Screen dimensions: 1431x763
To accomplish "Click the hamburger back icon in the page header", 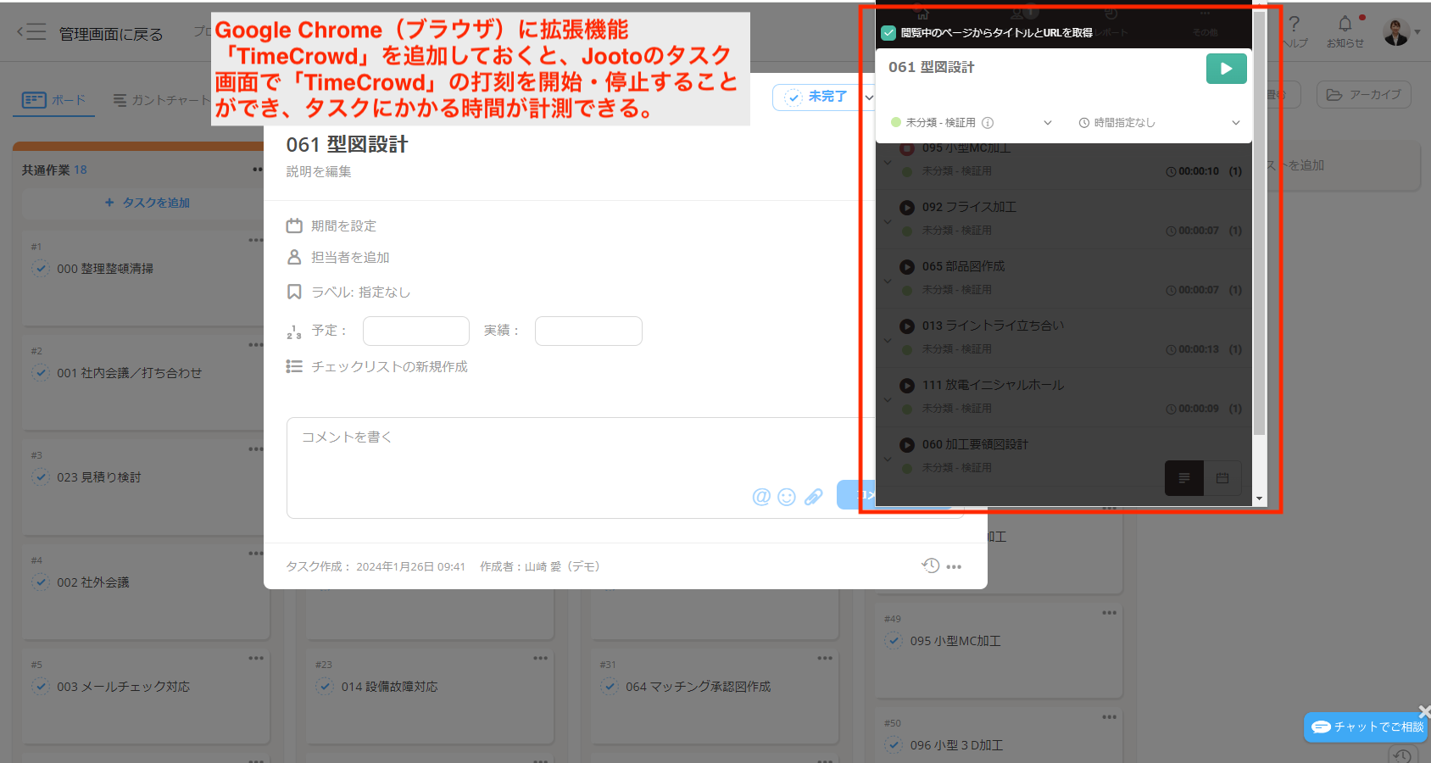I will point(31,32).
